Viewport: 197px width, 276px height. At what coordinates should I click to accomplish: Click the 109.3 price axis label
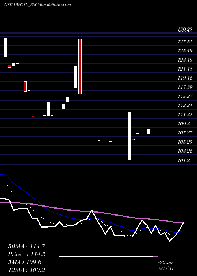(184, 124)
